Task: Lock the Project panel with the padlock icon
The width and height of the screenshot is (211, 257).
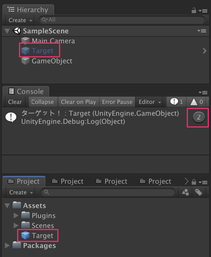Action: tap(194, 182)
